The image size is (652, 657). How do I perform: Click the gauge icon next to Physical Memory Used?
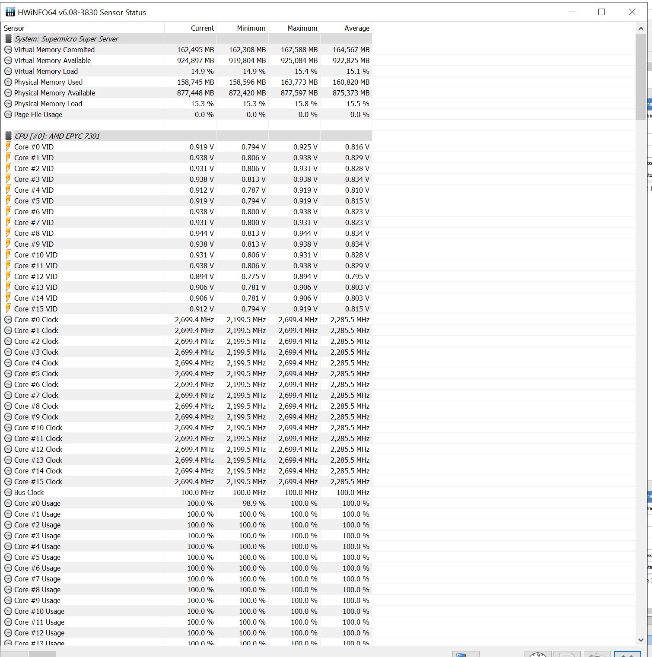click(x=8, y=82)
